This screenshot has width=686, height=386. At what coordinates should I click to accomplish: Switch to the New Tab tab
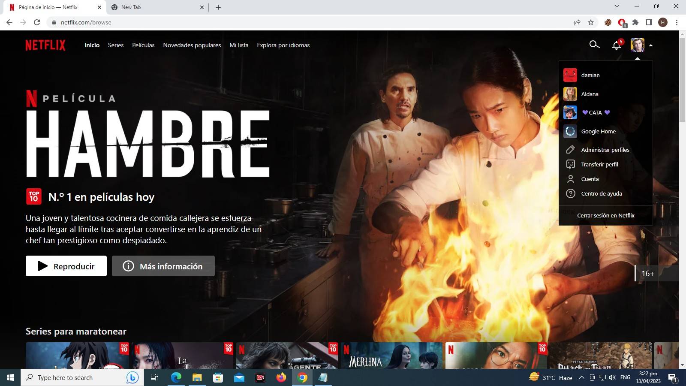(156, 7)
